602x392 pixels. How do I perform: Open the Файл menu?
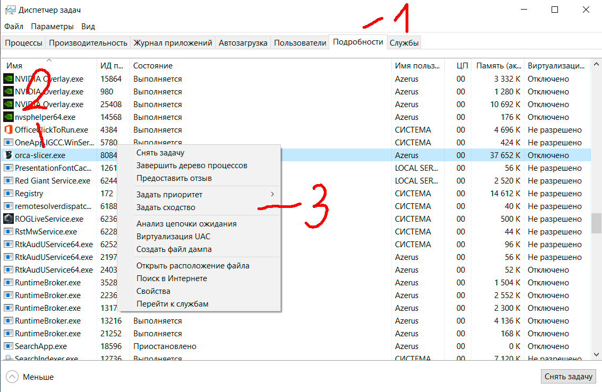coord(14,27)
